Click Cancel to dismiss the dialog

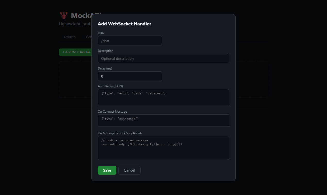129,170
